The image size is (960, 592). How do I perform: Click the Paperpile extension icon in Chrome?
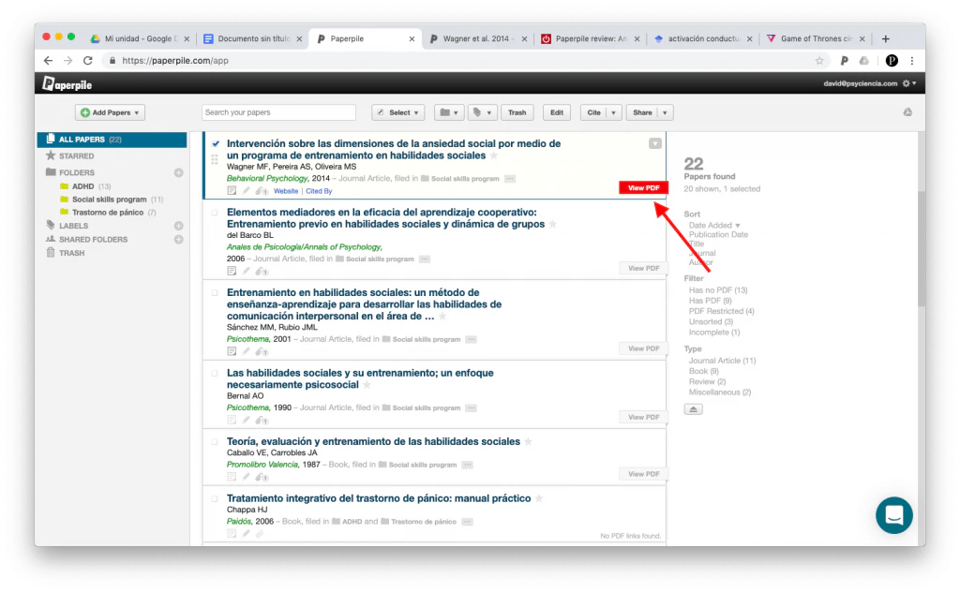pos(845,61)
